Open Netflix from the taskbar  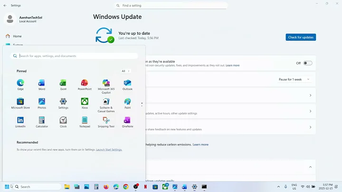click(x=145, y=187)
